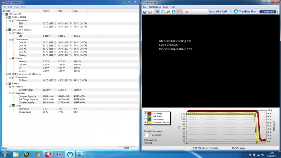Collapse the Intel Core i7 3612QM node
281x158 pixels.
click(7, 30)
